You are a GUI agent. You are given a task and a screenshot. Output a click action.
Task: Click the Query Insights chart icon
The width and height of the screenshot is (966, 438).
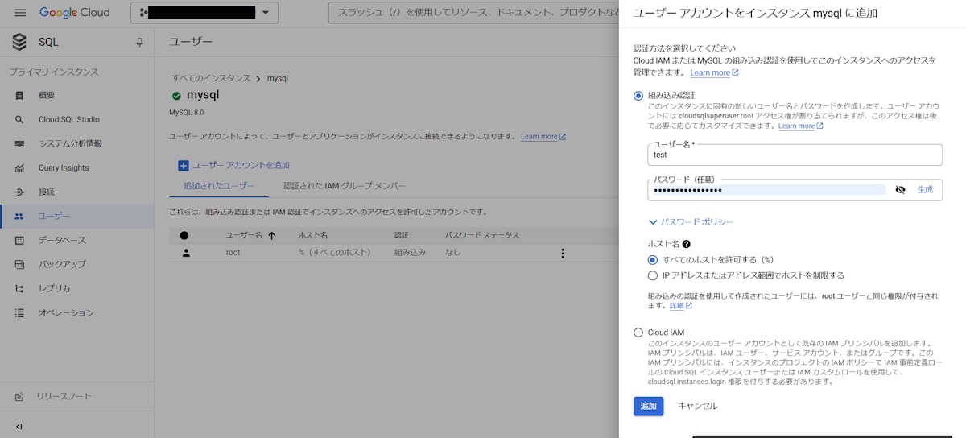pos(19,167)
